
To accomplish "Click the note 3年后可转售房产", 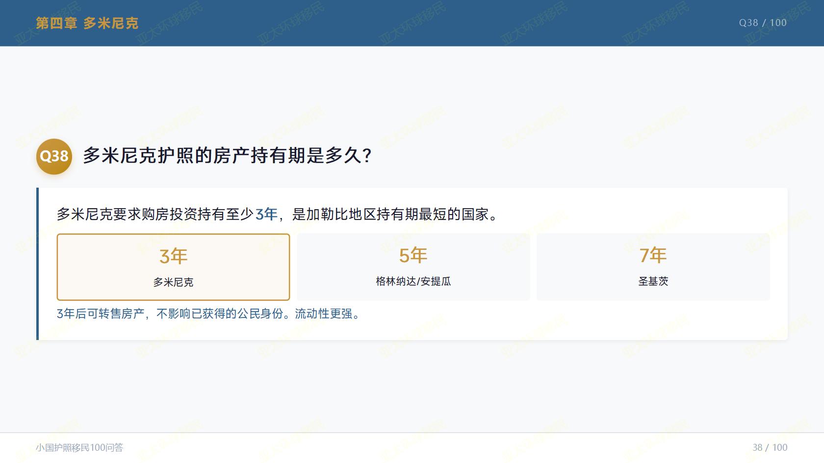I will tap(100, 314).
